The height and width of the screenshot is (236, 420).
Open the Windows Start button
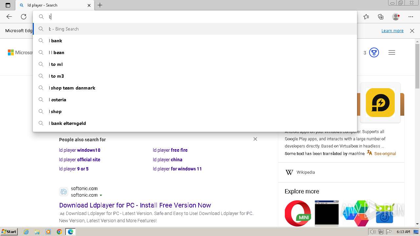[9, 232]
